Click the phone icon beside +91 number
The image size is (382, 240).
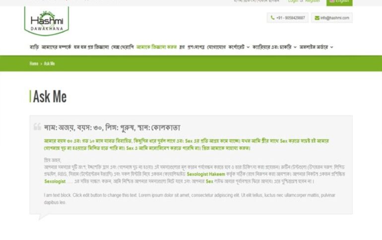pos(272,18)
